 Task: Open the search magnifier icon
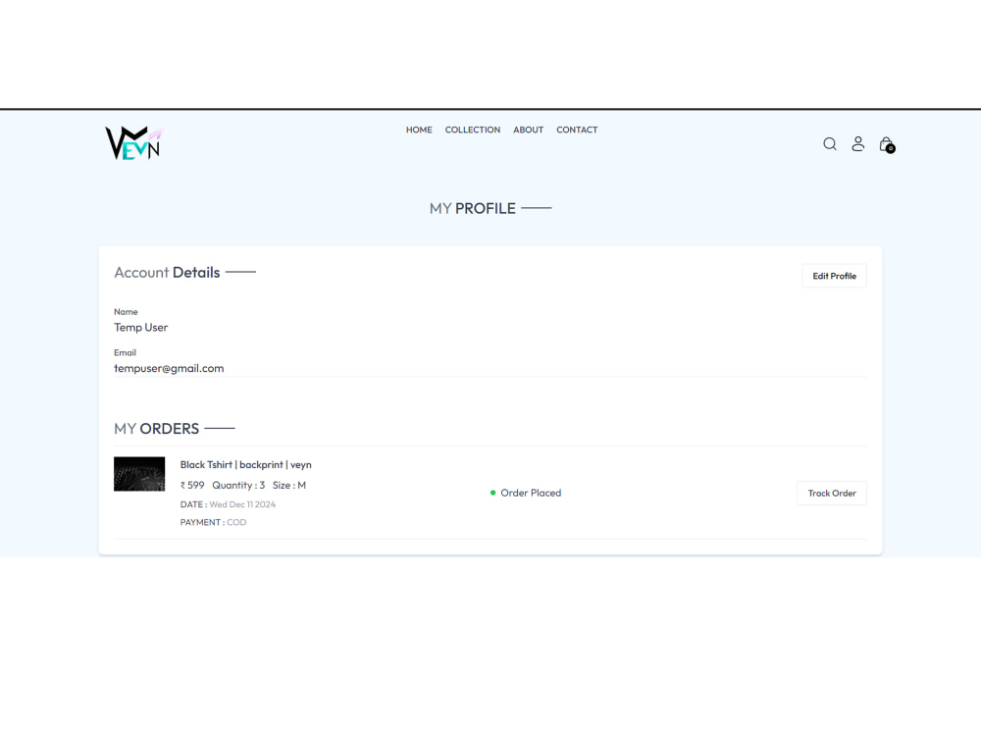click(x=830, y=144)
